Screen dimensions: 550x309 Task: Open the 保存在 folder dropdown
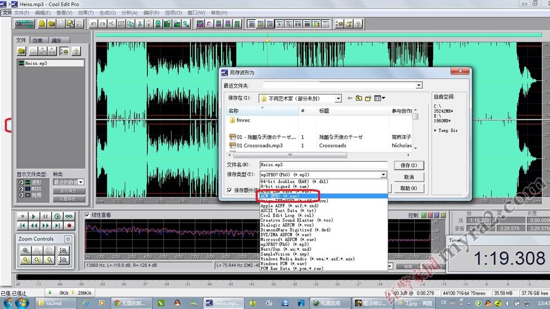coord(338,98)
